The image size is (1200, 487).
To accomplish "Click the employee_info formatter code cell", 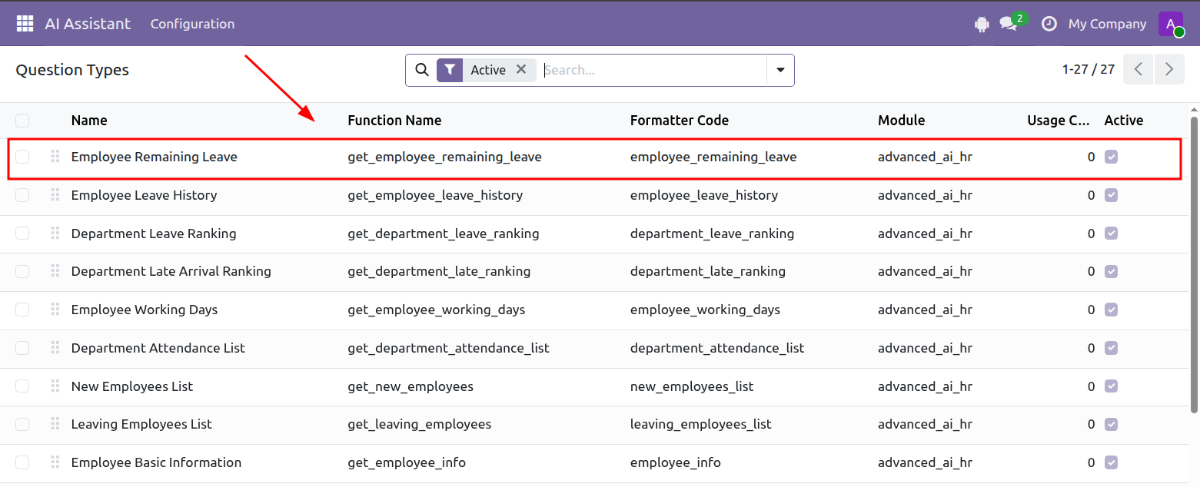I will 676,462.
